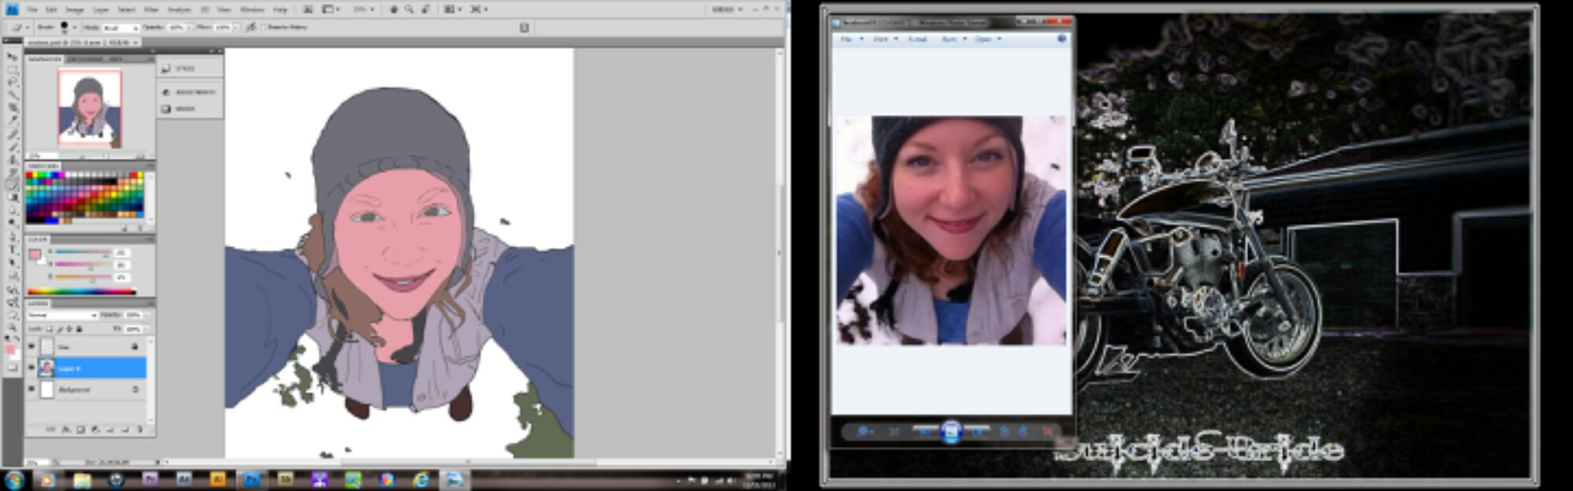Open the layer blend mode dropdown
This screenshot has height=491, width=1573.
coord(63,315)
